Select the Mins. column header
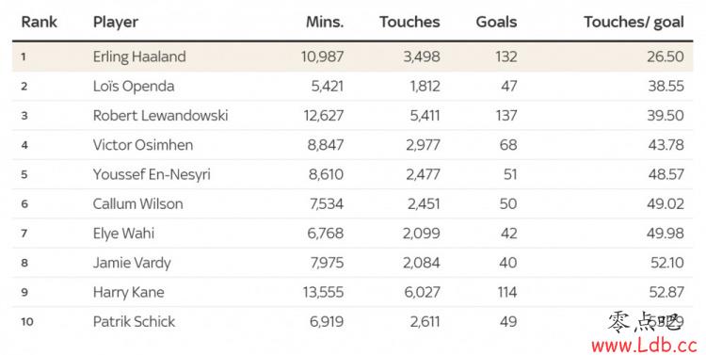706x355 pixels. [325, 22]
